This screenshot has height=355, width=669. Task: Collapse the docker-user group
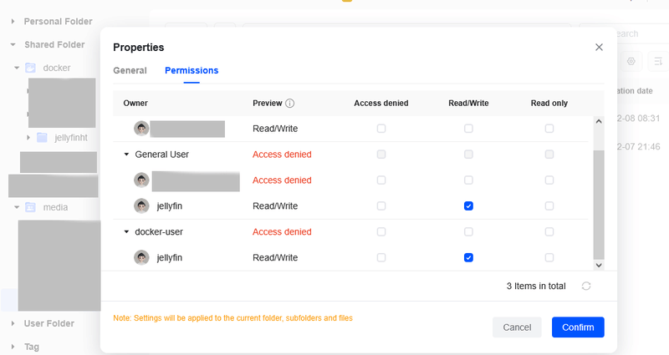[126, 232]
